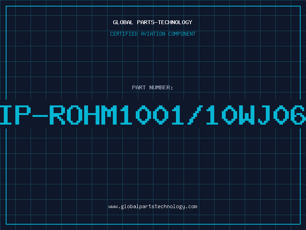Click the GLOBAL PARTS-TECHNOLOGY heading
The image size is (306, 230).
tap(153, 22)
